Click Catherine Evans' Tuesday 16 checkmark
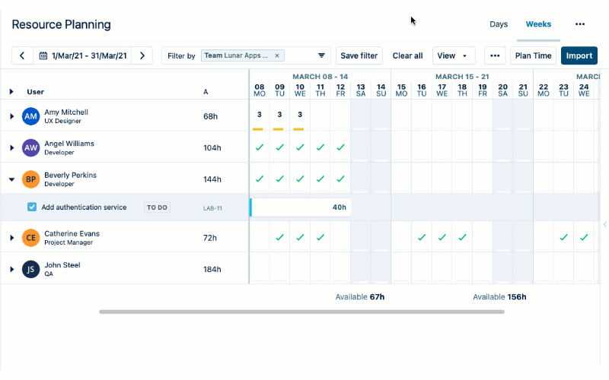 pos(421,237)
